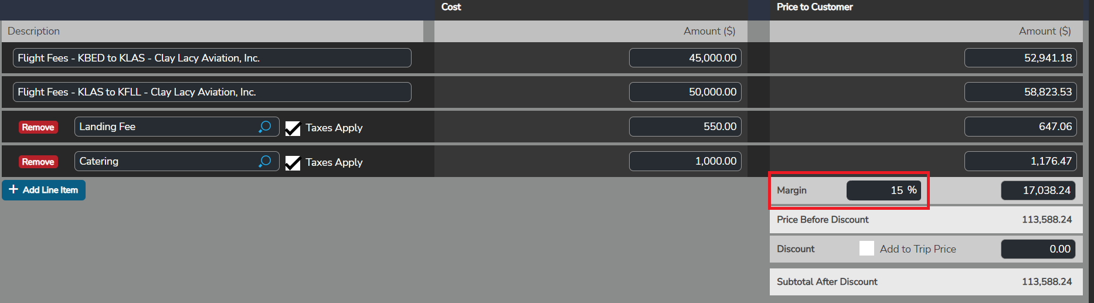
Task: Click the Landing Fee item name field
Action: (x=164, y=127)
